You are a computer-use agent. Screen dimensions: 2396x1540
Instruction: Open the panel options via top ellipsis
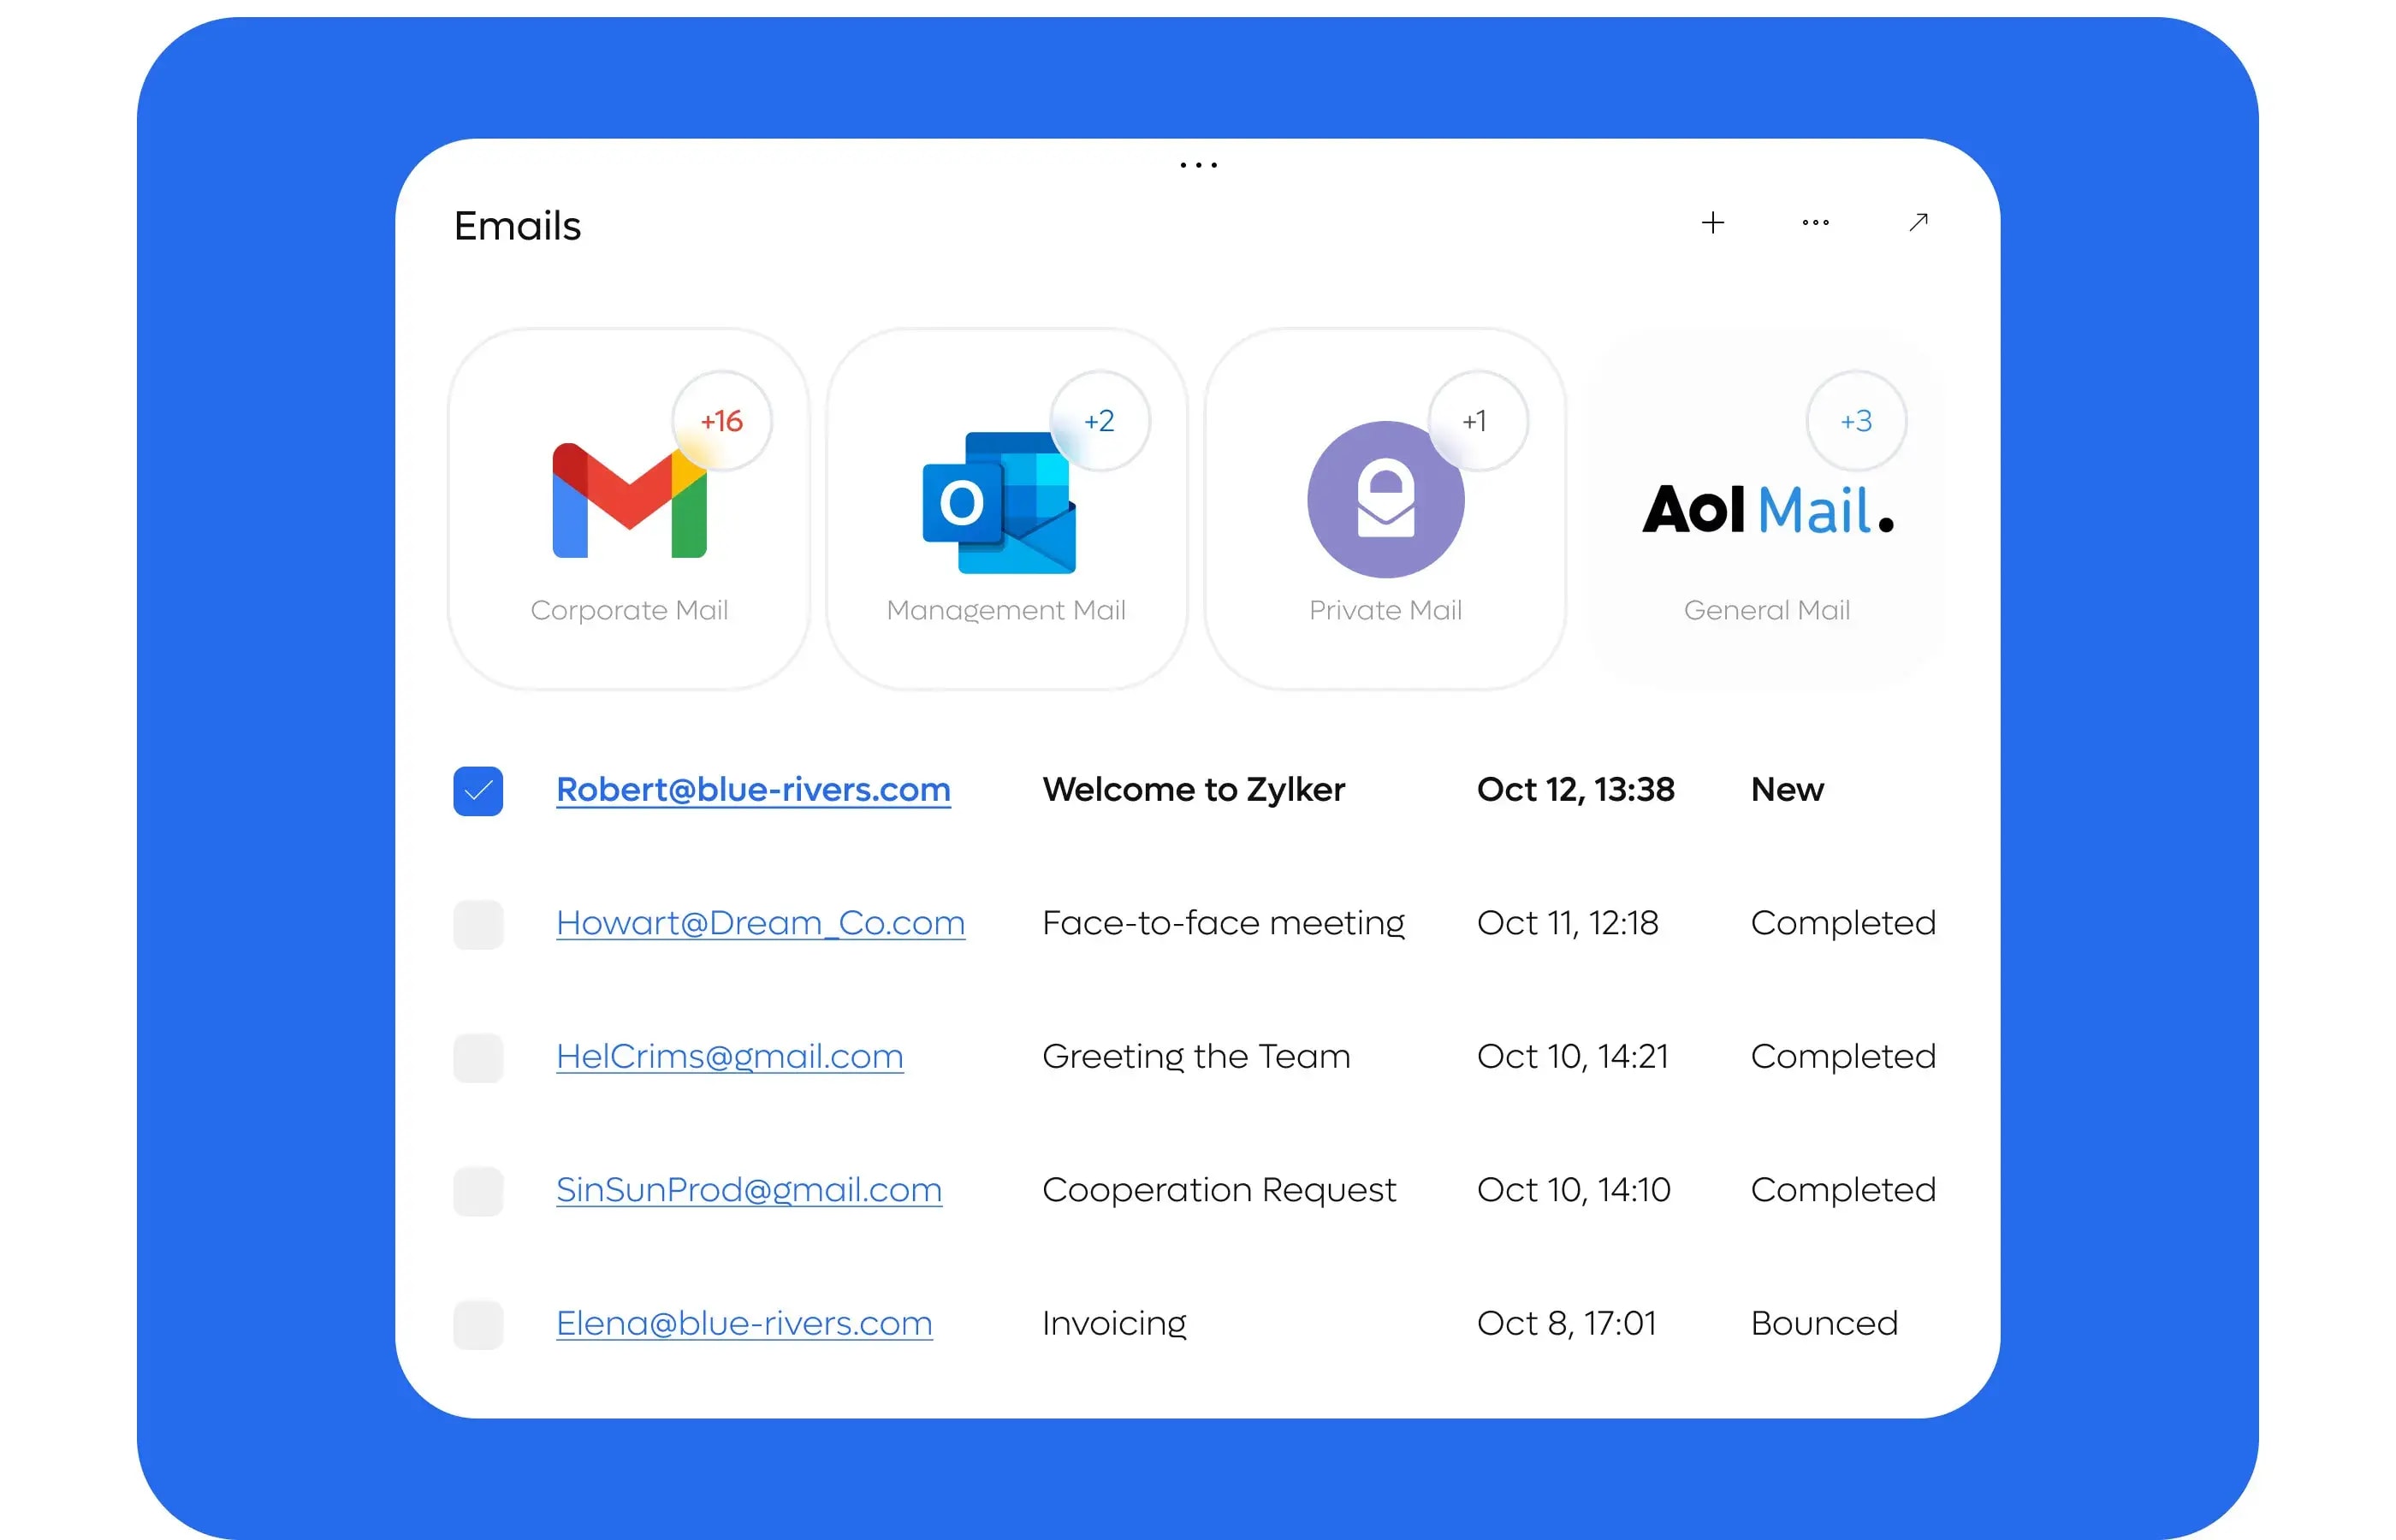[1198, 163]
